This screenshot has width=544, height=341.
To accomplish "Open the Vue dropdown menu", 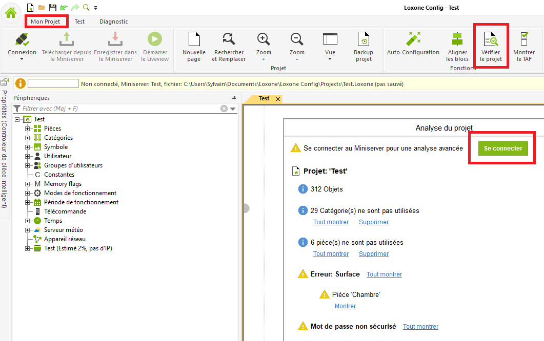I will 330,58.
